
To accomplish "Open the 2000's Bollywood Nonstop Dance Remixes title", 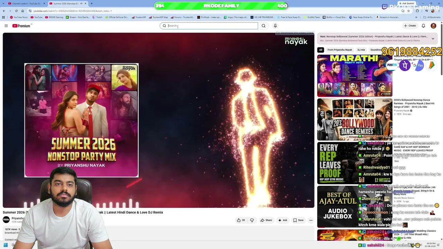I will 415,103.
